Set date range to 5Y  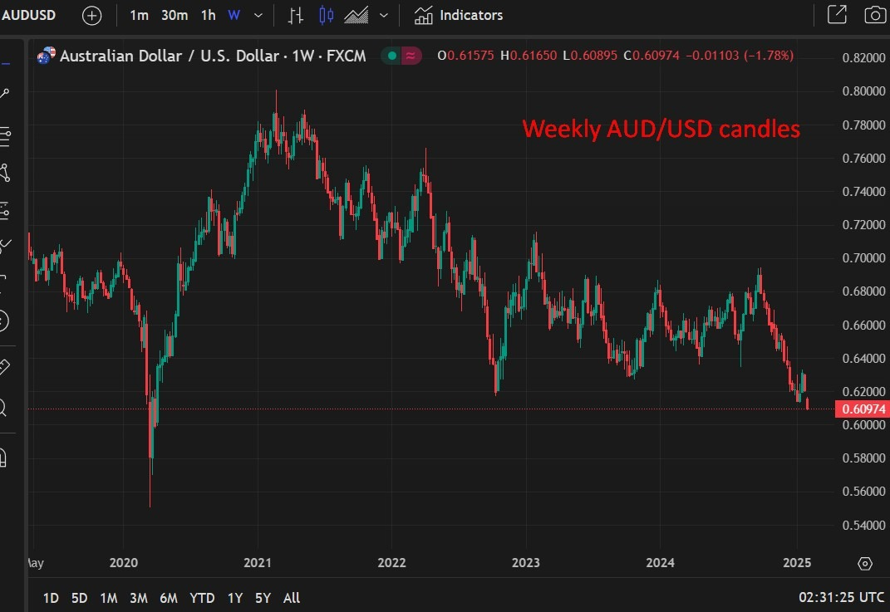click(263, 598)
